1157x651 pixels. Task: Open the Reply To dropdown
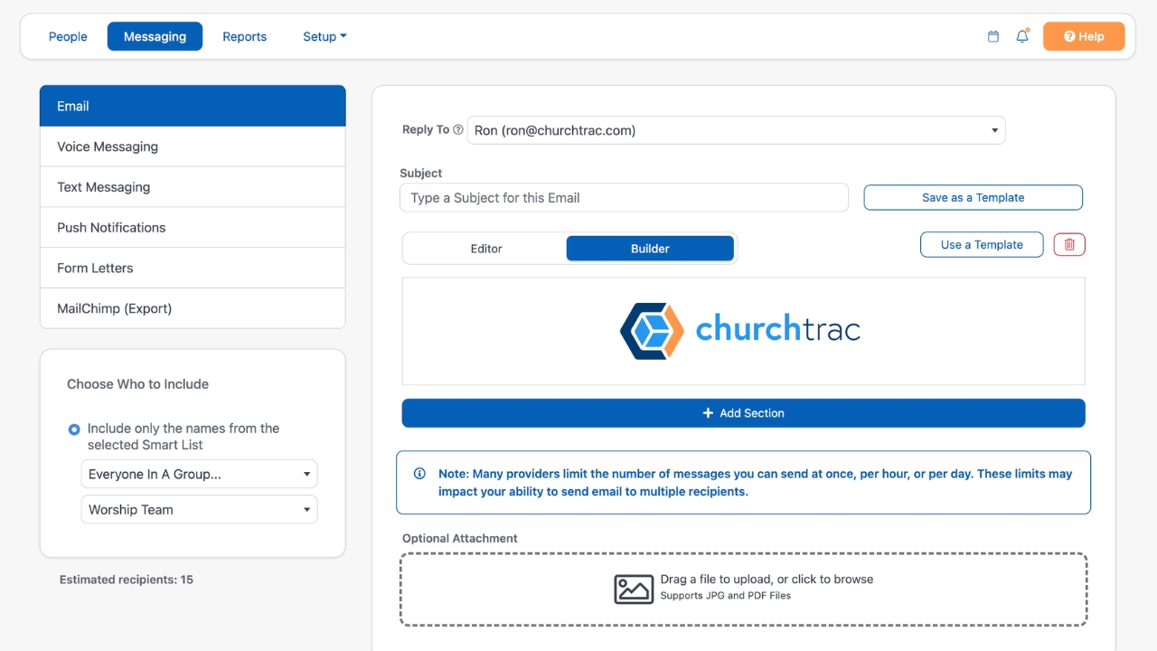coord(736,130)
